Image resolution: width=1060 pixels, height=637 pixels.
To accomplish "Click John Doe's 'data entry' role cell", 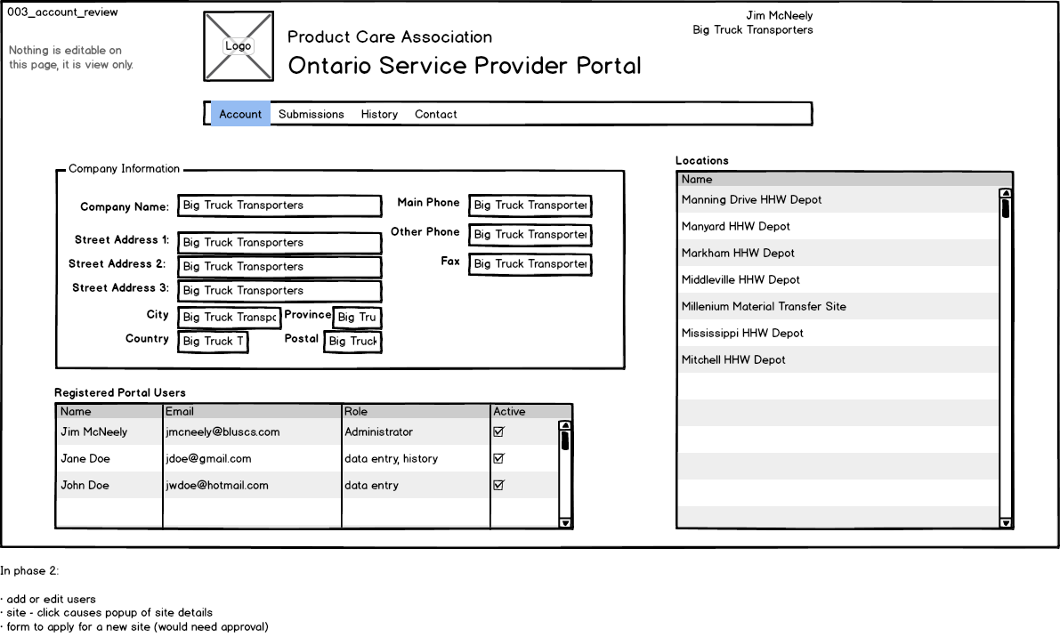I will [372, 485].
